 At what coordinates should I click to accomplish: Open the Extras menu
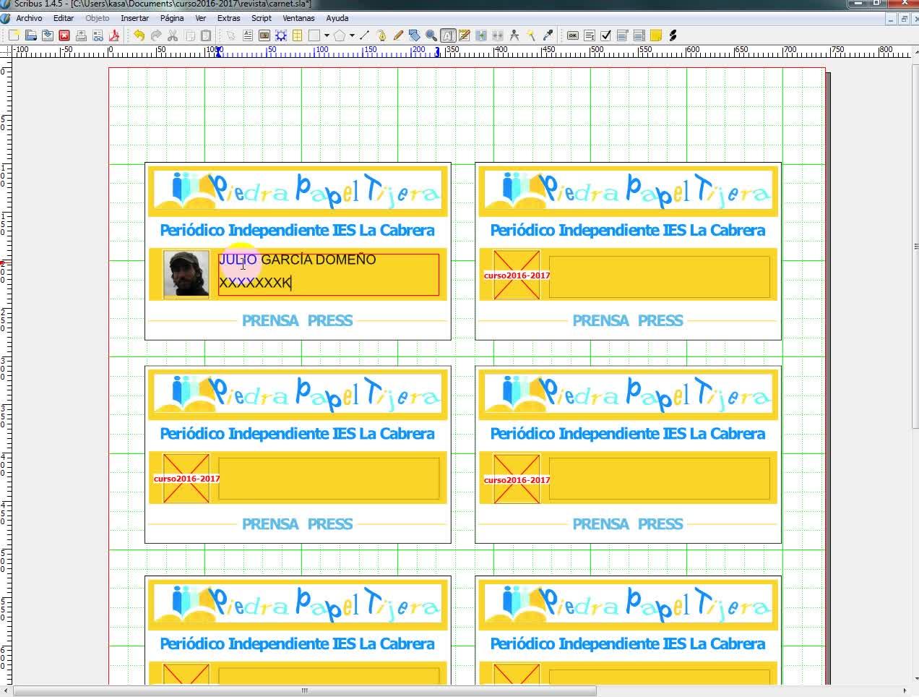pyautogui.click(x=228, y=18)
